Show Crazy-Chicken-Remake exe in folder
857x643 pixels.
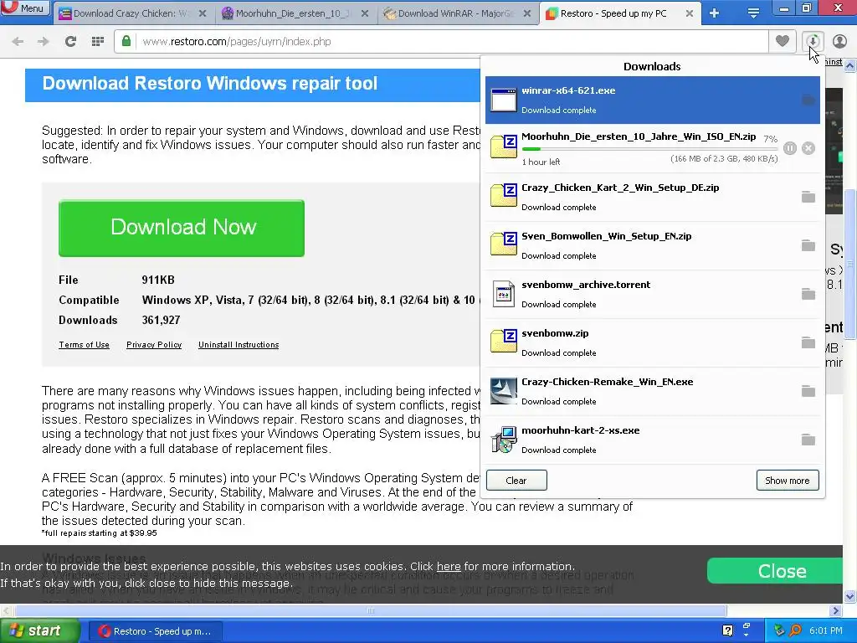[x=808, y=392]
